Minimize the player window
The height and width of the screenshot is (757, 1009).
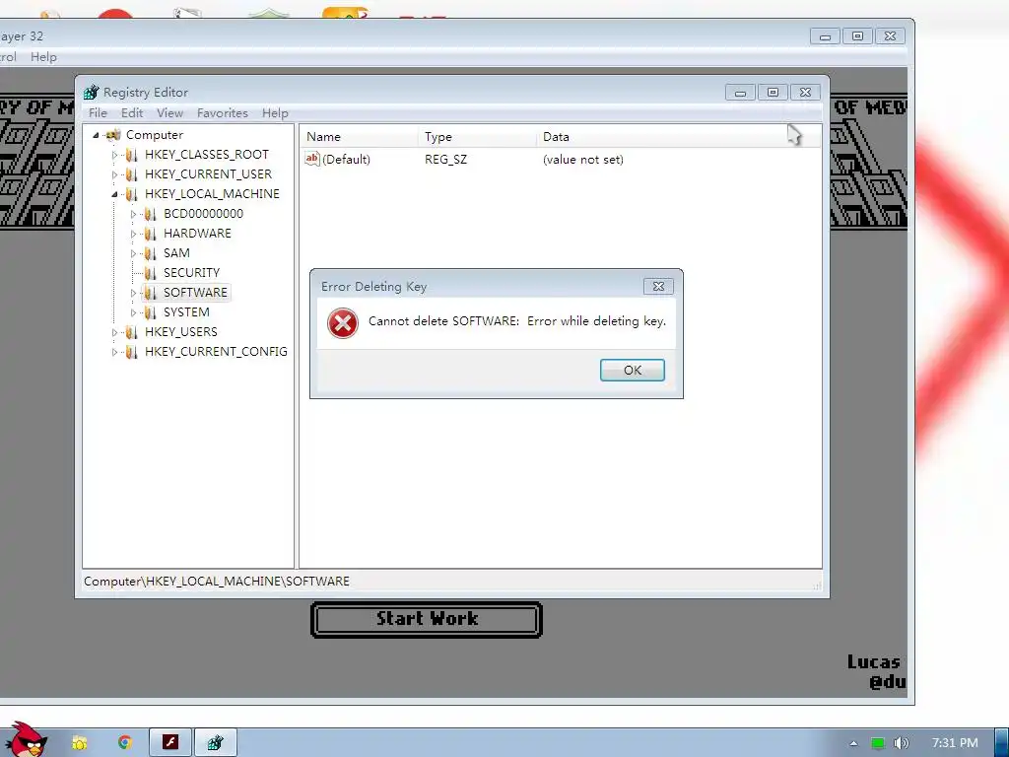point(825,36)
